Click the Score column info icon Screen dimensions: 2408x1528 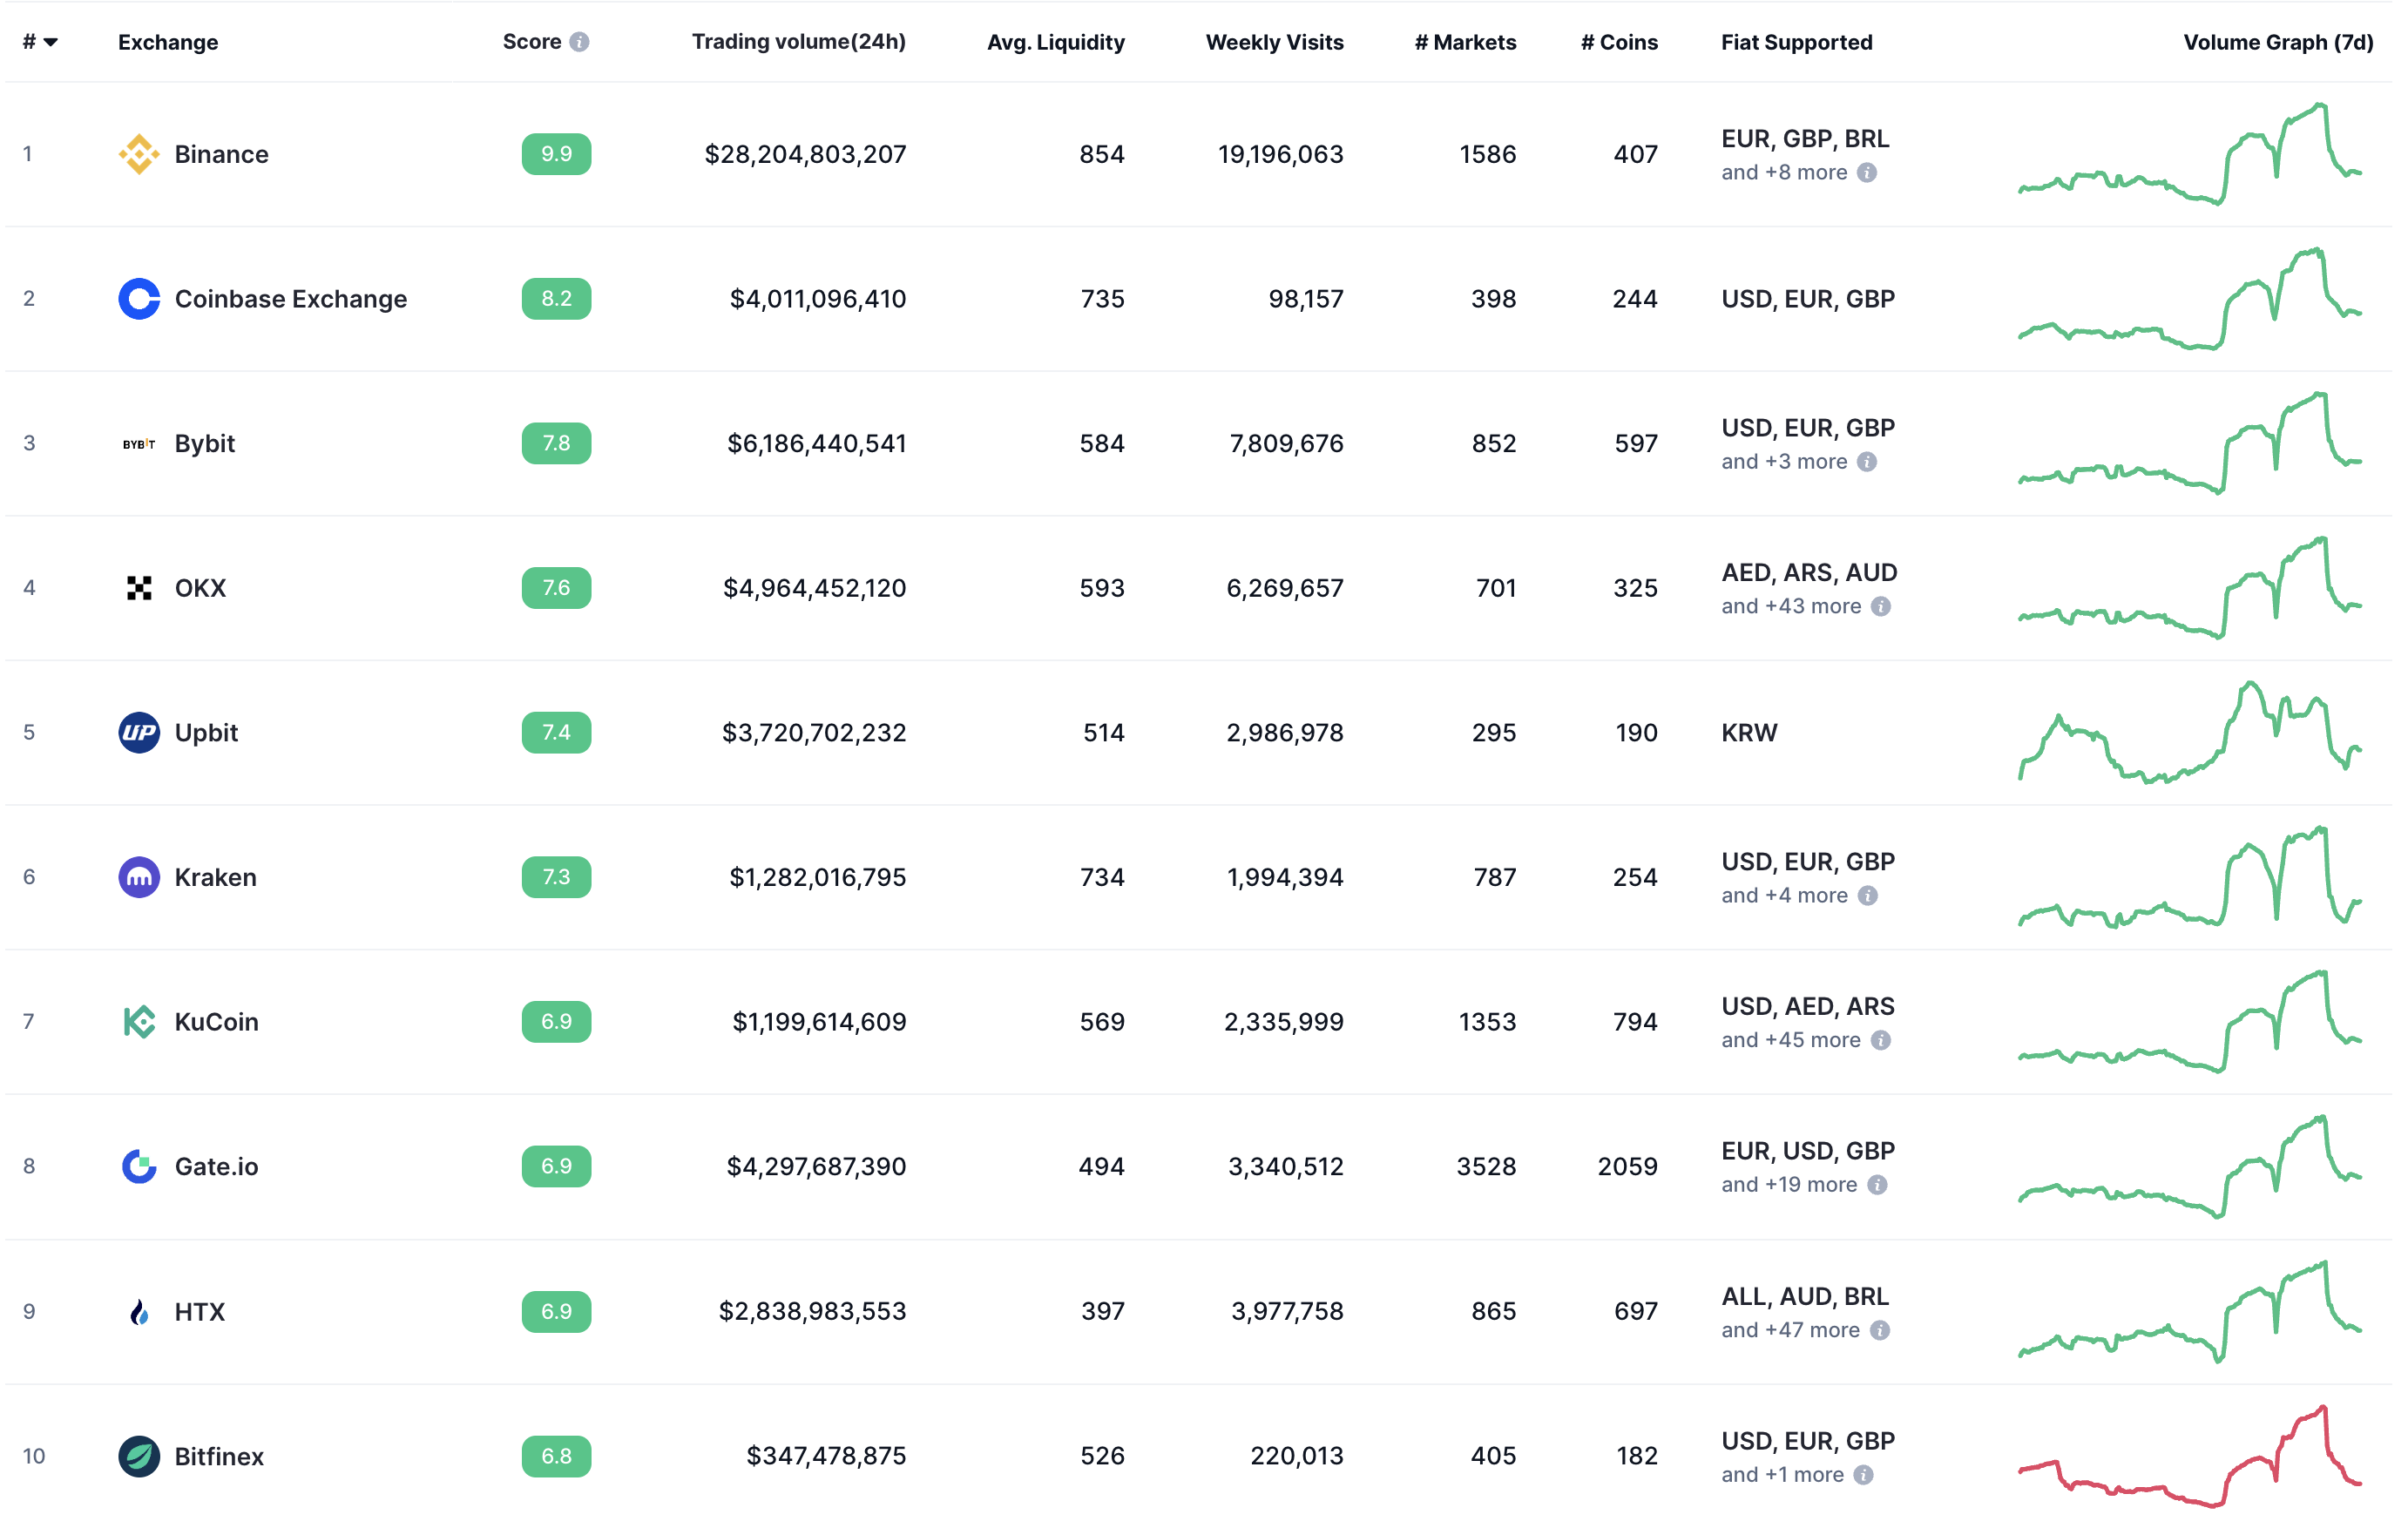(579, 42)
